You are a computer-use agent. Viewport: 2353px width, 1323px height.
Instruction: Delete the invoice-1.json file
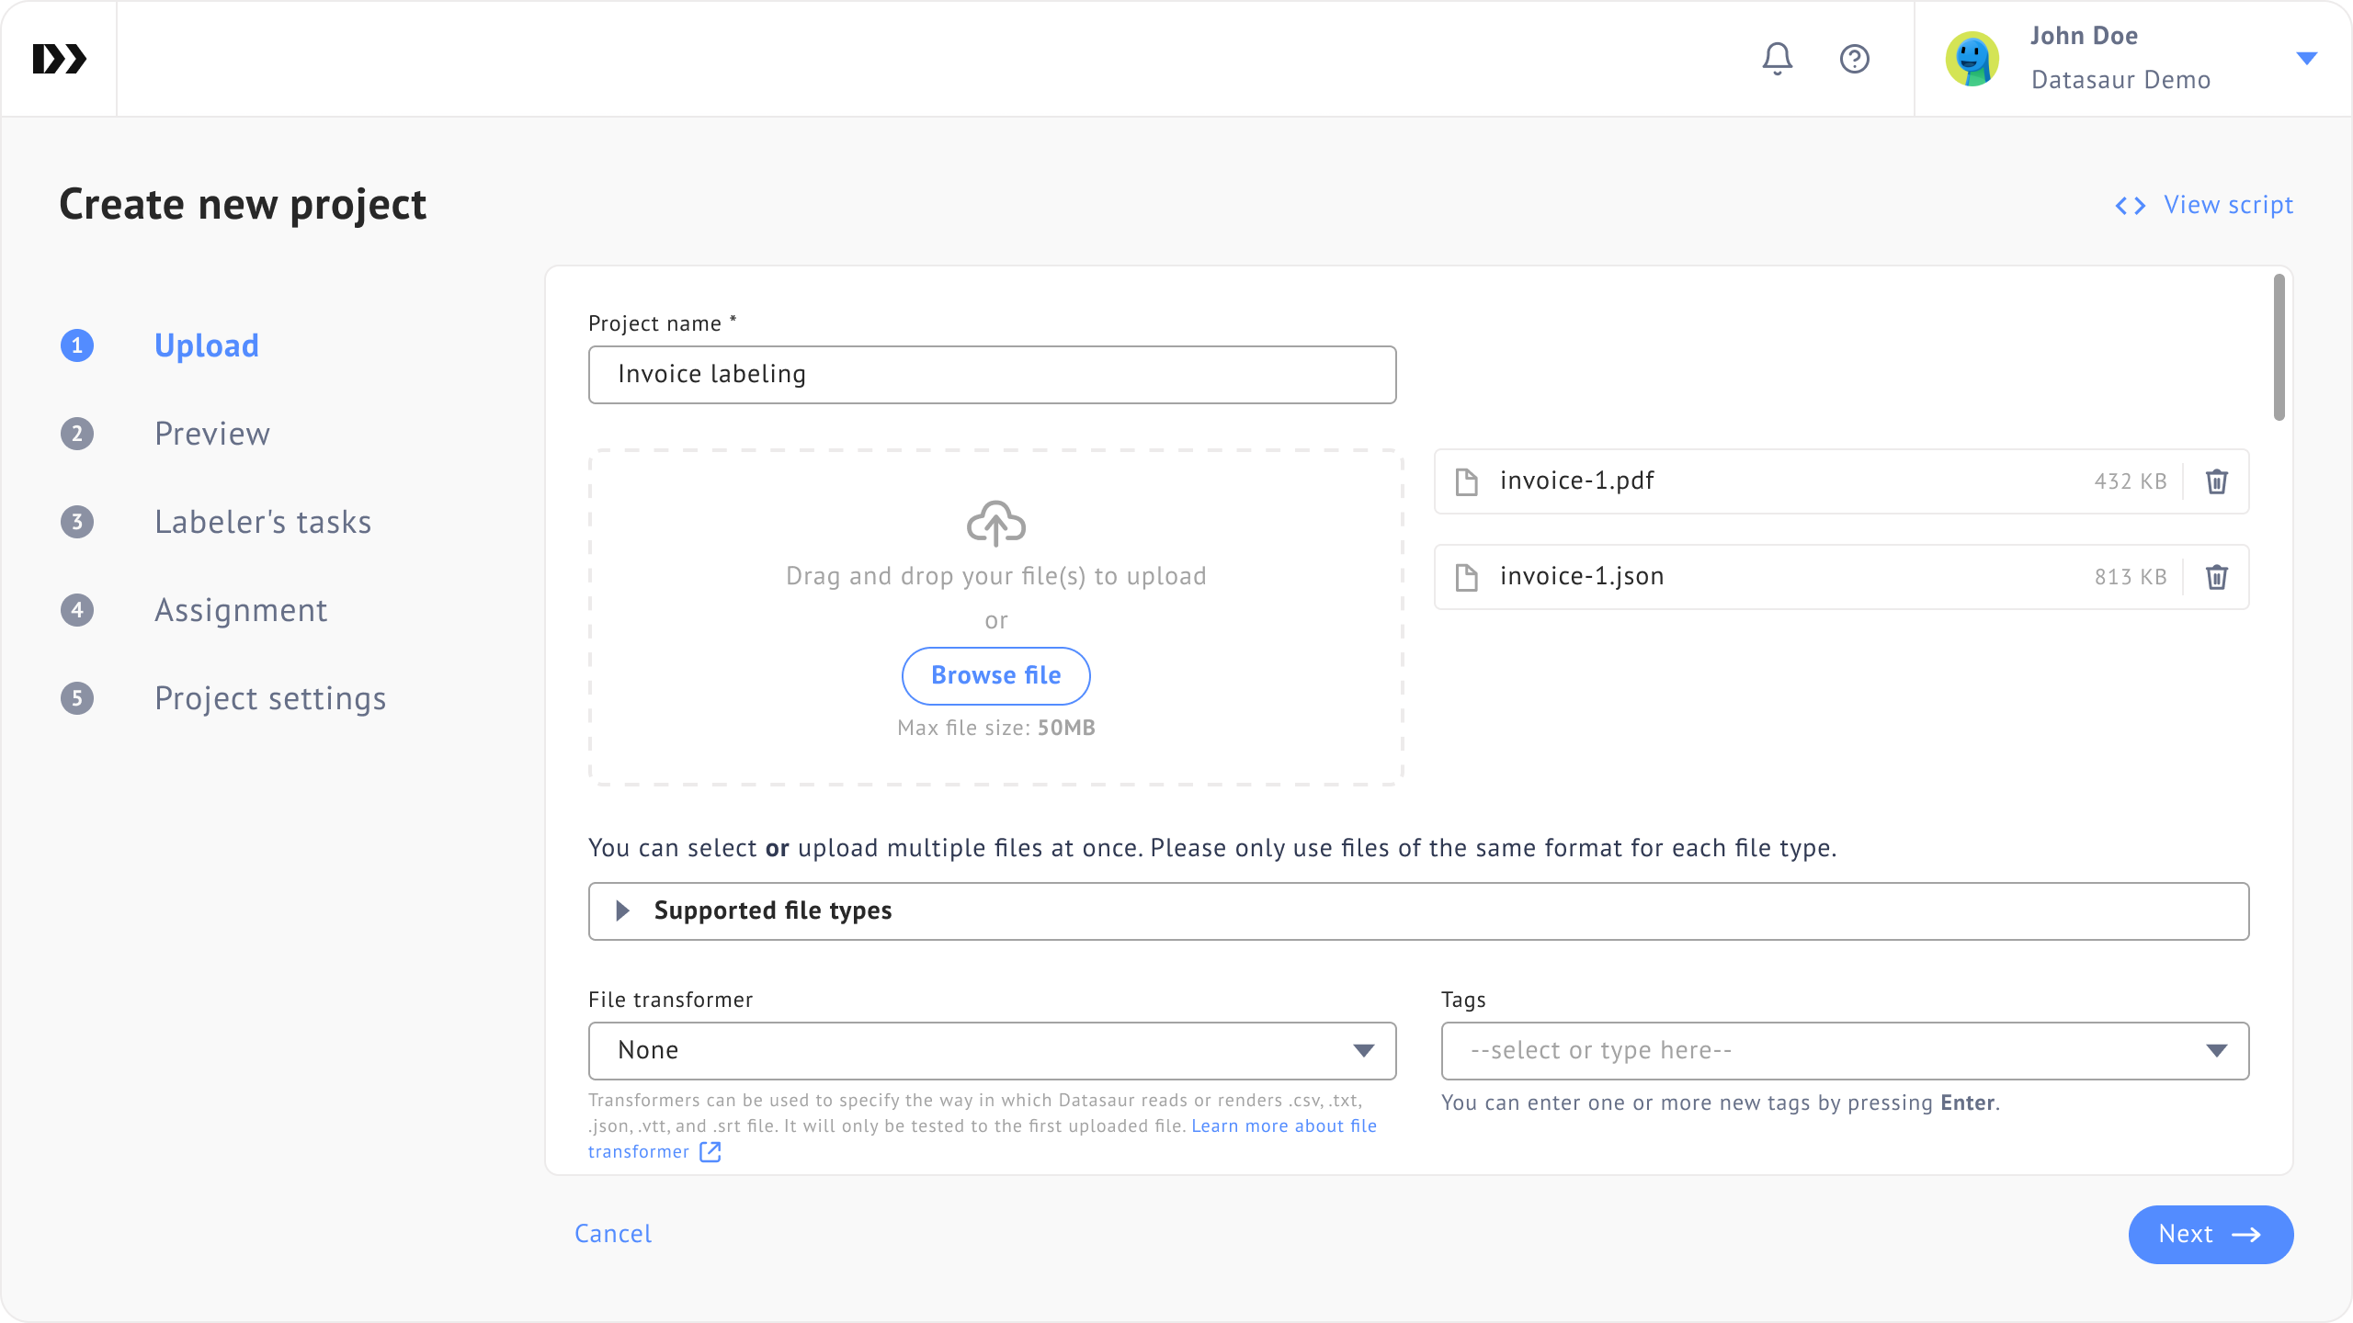(2216, 577)
